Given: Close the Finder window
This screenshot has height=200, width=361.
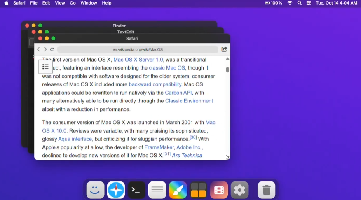Looking at the screenshot, I should click(27, 25).
